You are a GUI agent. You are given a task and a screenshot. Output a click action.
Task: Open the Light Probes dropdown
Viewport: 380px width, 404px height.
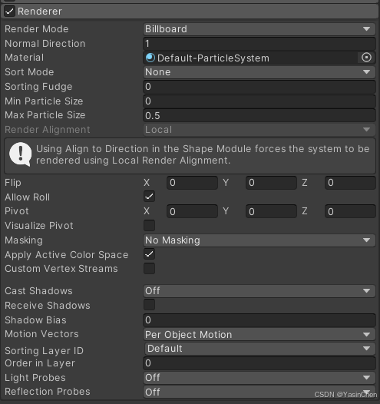(259, 378)
